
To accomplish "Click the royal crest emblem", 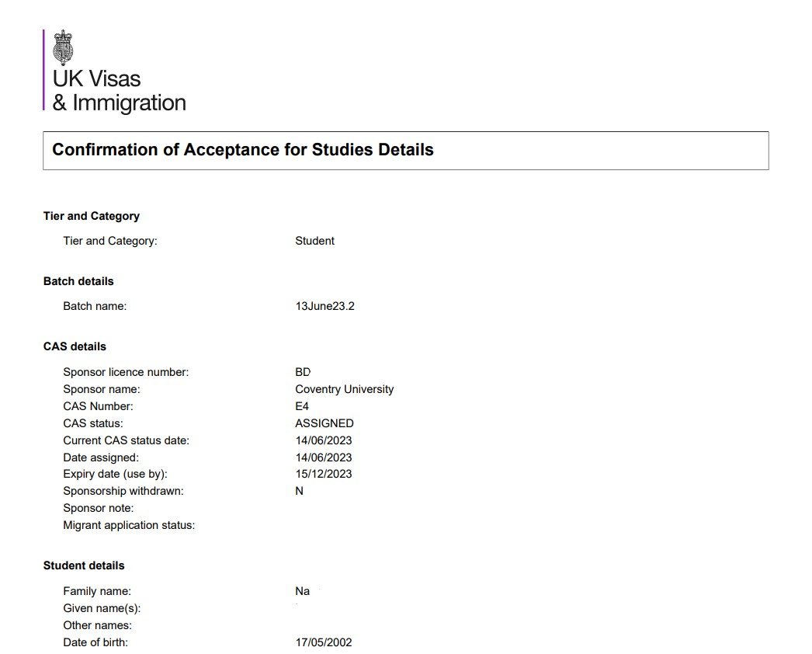I will click(x=63, y=47).
